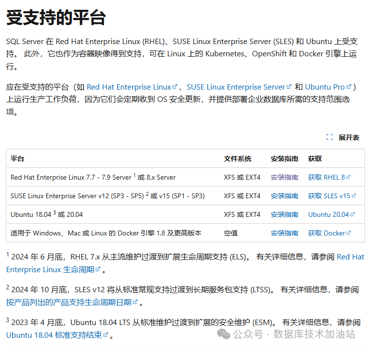Click the 安装指南 column header
This screenshot has width=367, height=349.
tap(284, 159)
